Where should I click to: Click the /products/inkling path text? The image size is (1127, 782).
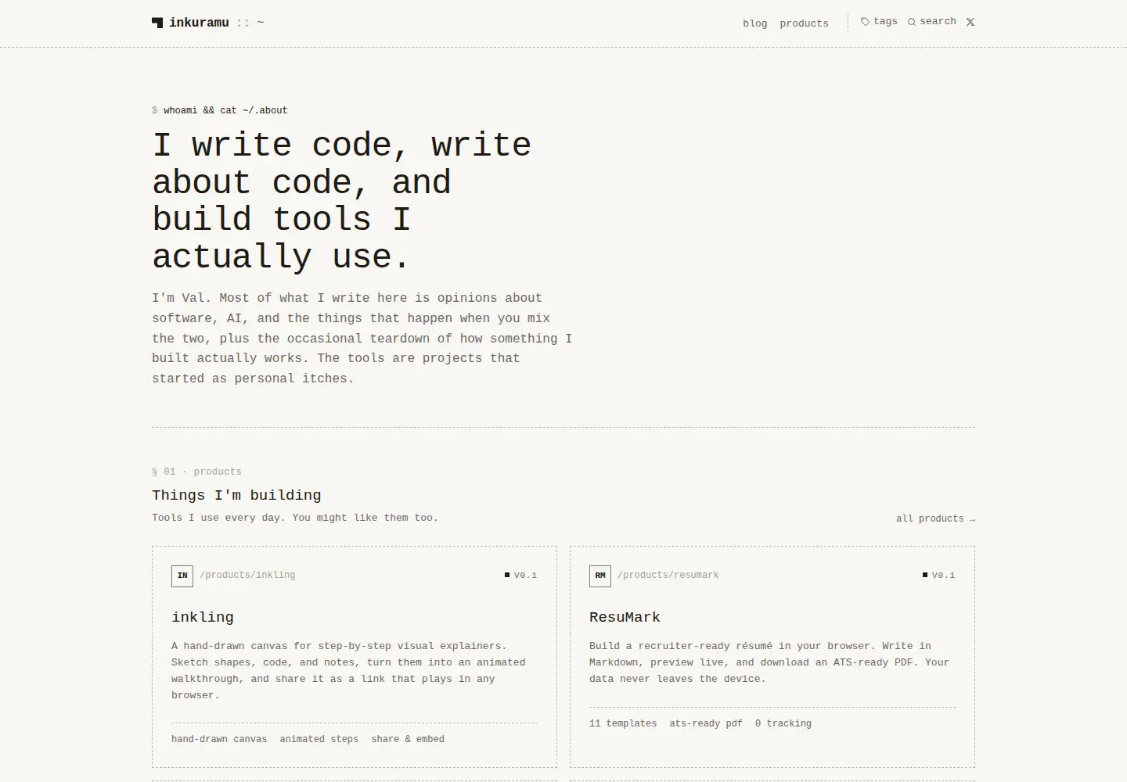[x=247, y=575]
